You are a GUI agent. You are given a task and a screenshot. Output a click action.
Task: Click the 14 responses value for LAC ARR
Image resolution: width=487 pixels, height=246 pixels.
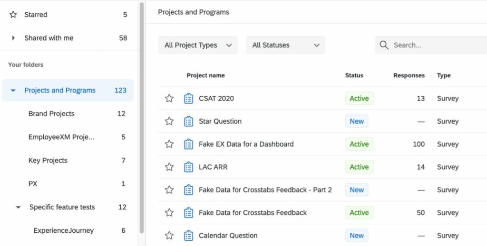[421, 167]
